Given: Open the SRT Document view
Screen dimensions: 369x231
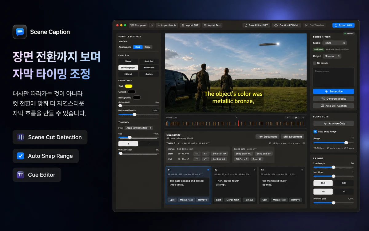Looking at the screenshot, I should pos(292,137).
